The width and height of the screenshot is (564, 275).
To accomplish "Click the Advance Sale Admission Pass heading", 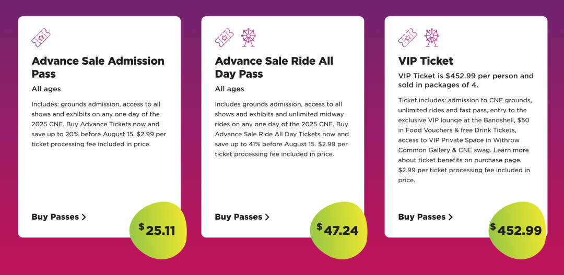I will pyautogui.click(x=98, y=67).
